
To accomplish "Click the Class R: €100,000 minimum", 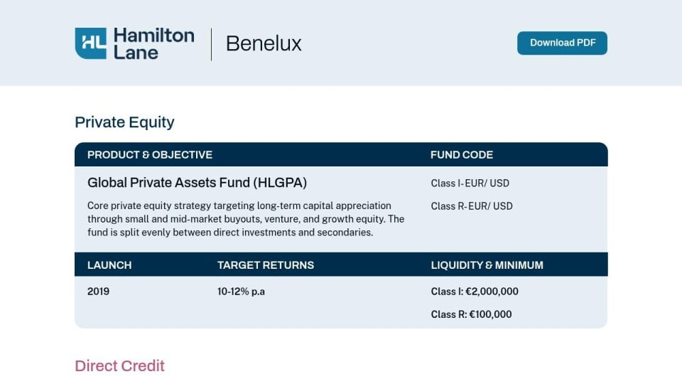I will point(471,314).
